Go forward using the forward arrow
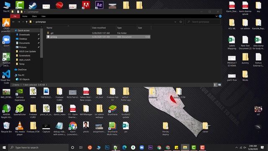 point(19,22)
